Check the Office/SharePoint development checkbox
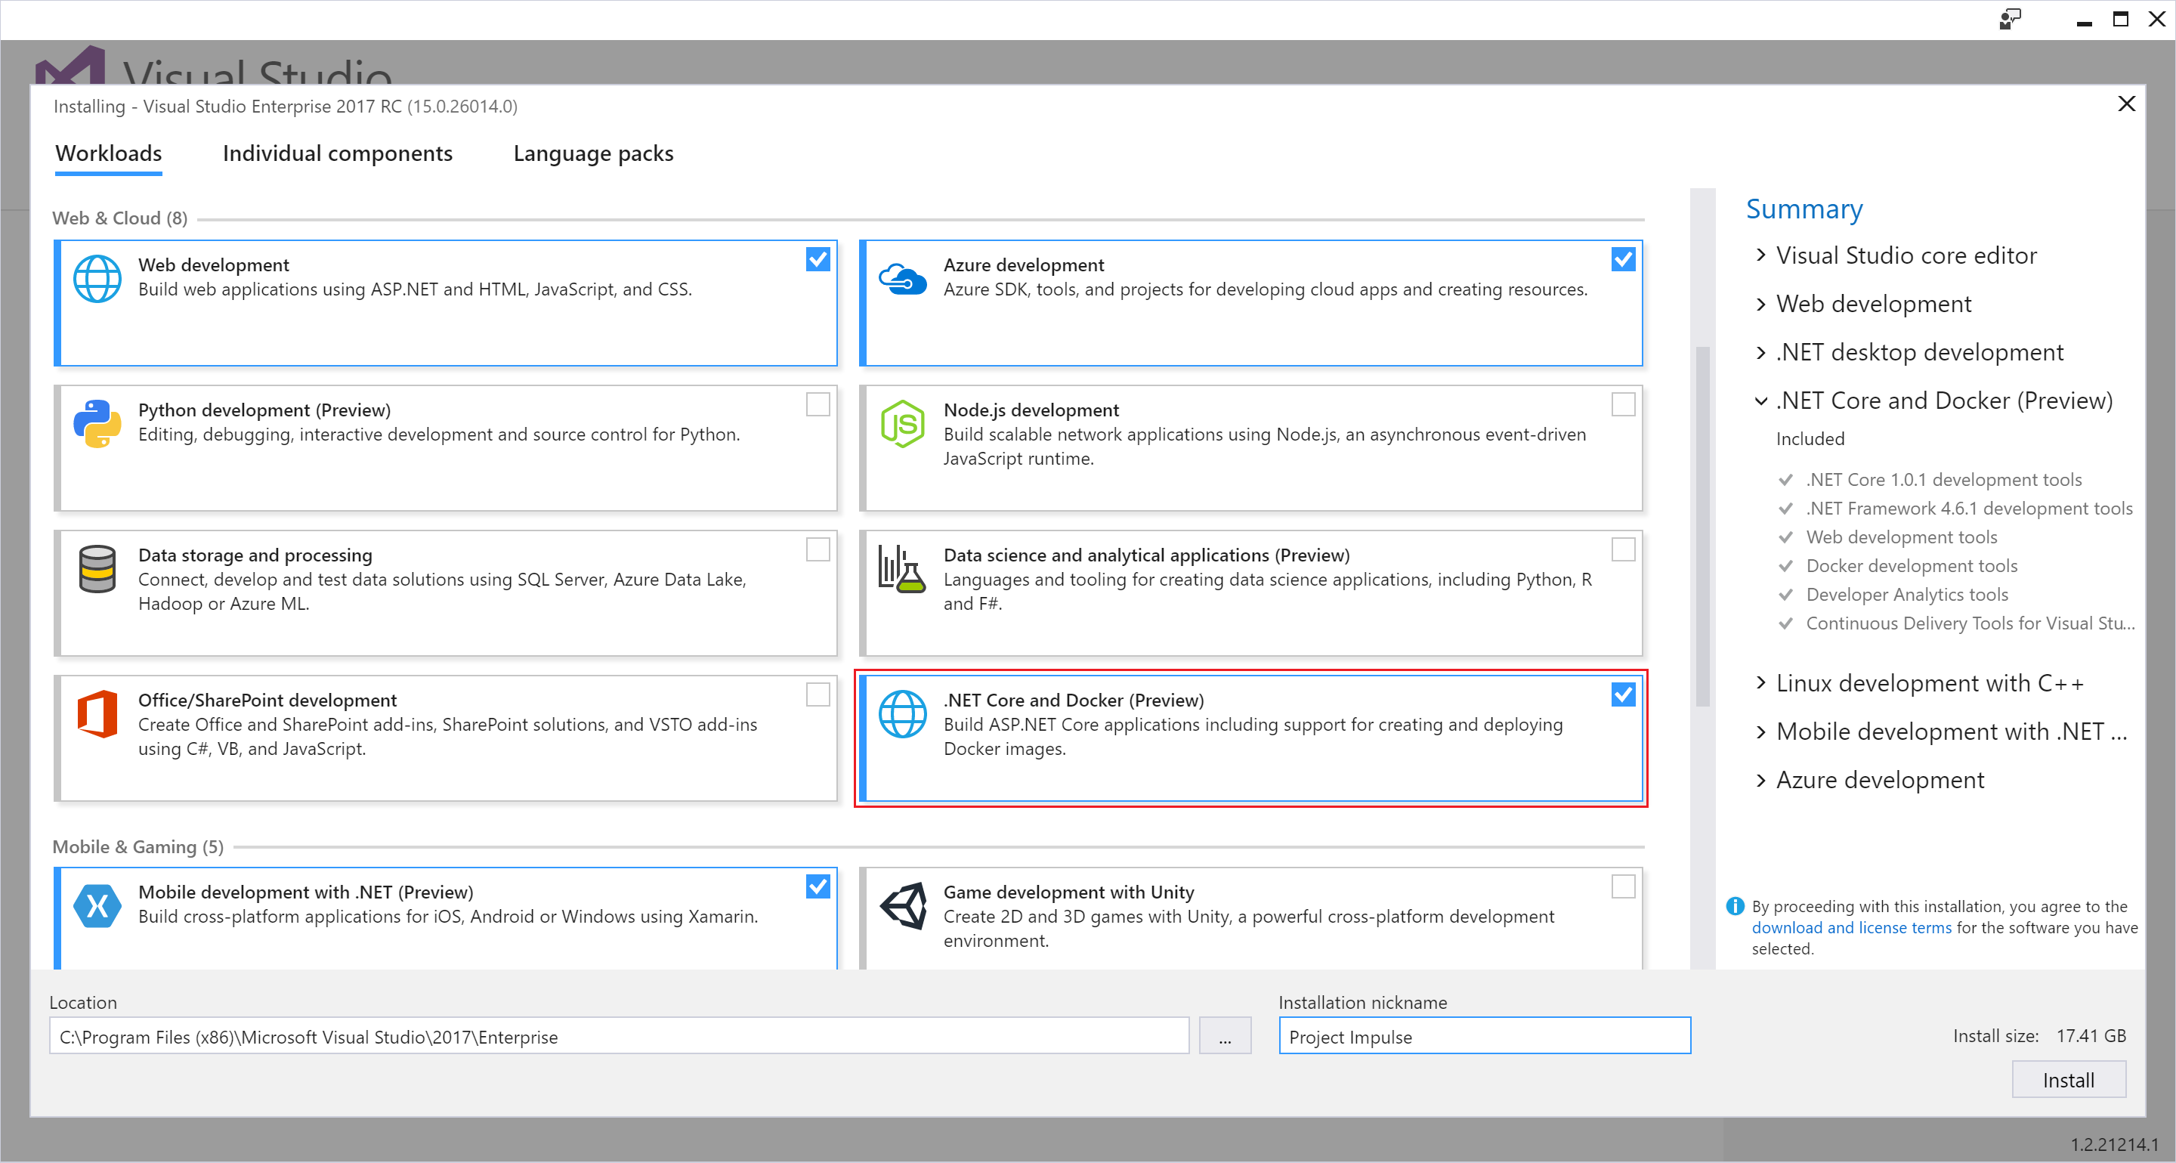The height and width of the screenshot is (1163, 2176). click(817, 695)
